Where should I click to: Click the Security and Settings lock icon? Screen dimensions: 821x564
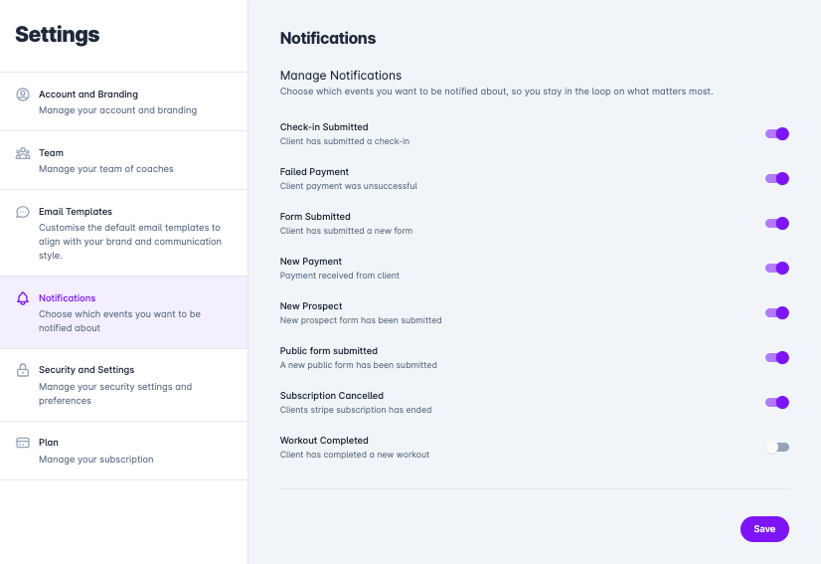click(23, 370)
